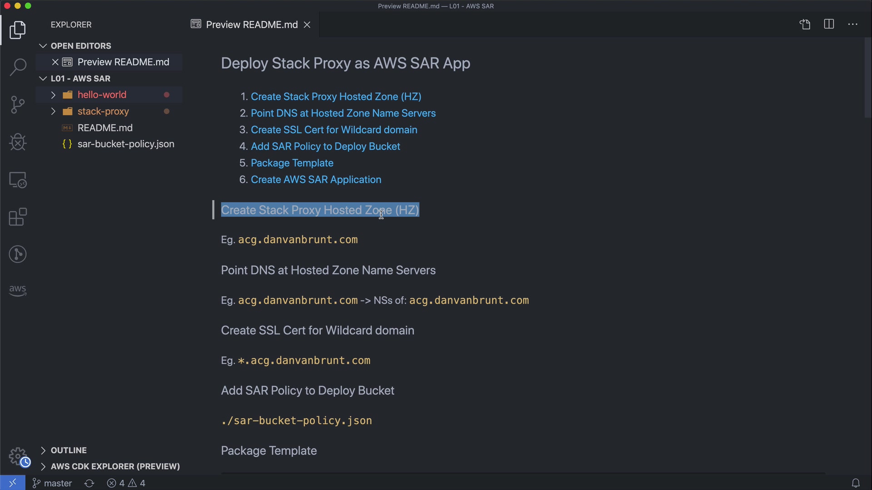872x490 pixels.
Task: Click the master branch in status bar
Action: pyautogui.click(x=52, y=483)
